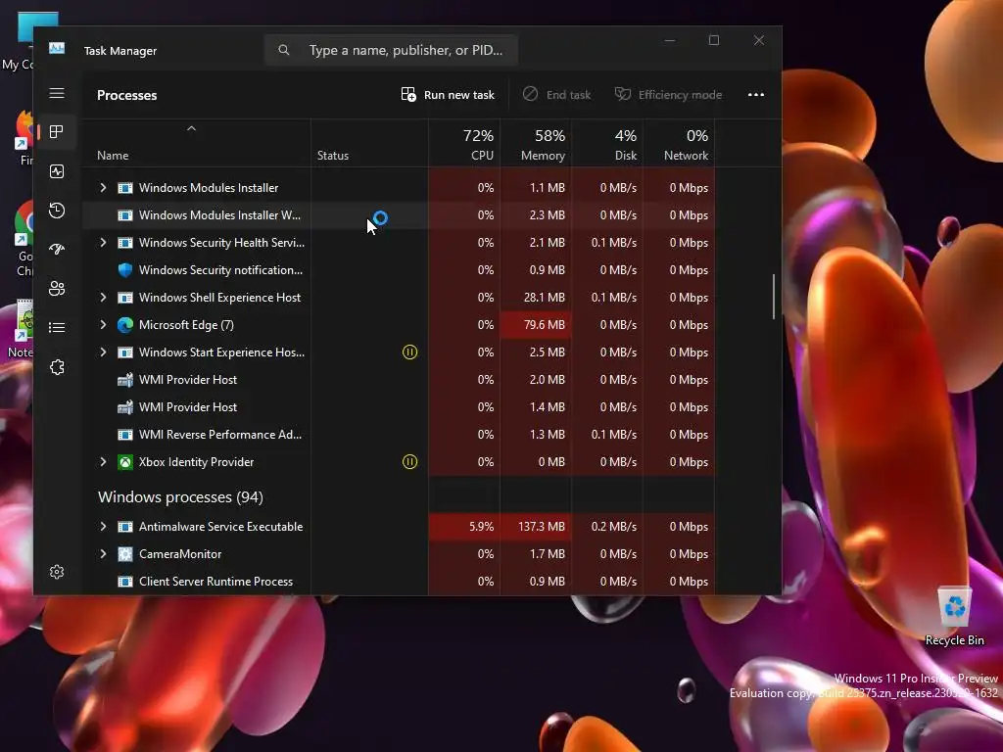Open the Services puzzle icon in sidebar
This screenshot has height=752, width=1003.
57,367
